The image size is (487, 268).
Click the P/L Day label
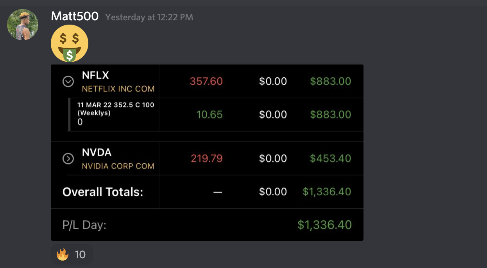click(84, 225)
